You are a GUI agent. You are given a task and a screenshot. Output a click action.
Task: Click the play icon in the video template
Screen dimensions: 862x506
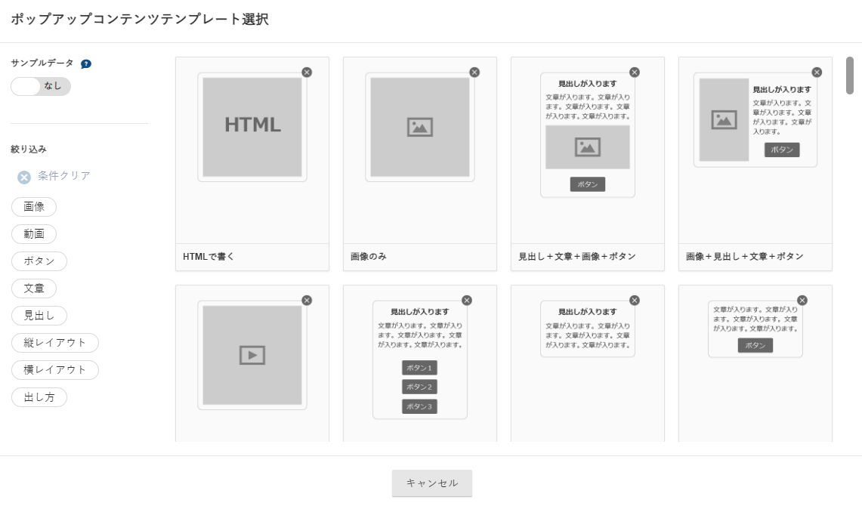[252, 355]
